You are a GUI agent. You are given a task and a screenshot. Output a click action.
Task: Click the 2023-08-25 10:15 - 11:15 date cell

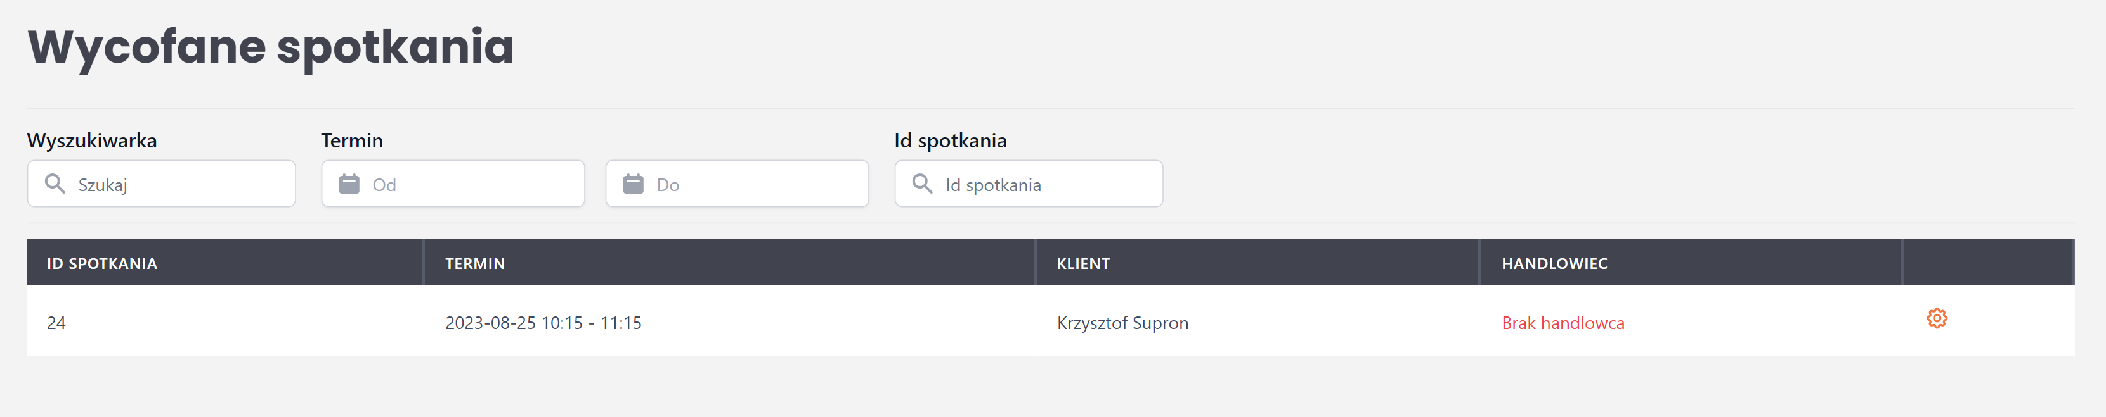(543, 323)
